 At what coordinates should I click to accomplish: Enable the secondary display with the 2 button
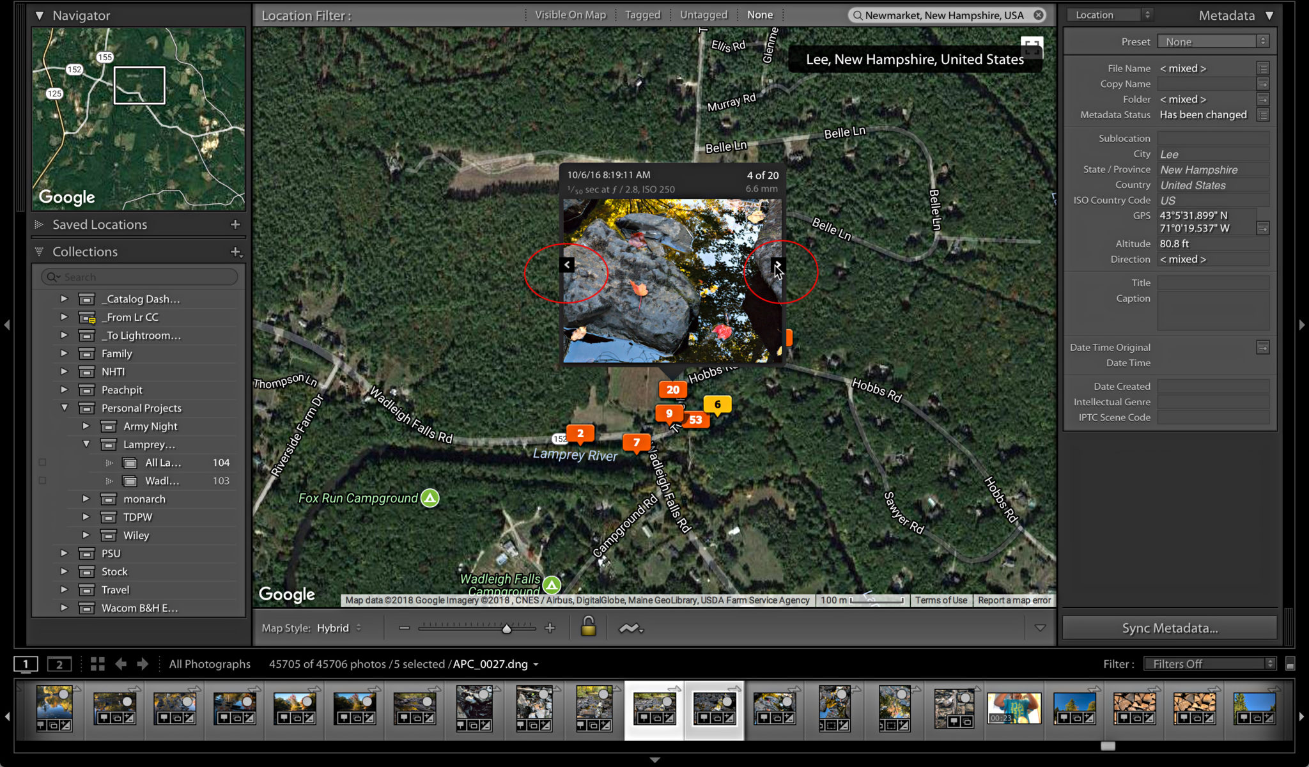pyautogui.click(x=60, y=664)
